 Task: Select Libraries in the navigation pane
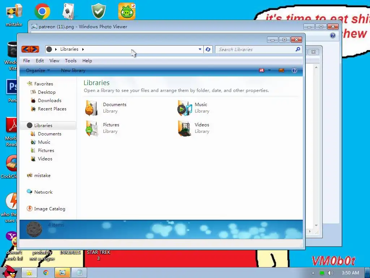coord(48,125)
